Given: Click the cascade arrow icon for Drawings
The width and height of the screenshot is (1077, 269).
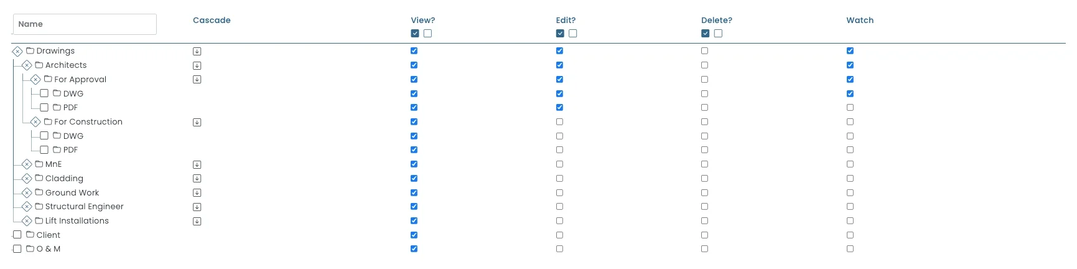Looking at the screenshot, I should click(197, 51).
